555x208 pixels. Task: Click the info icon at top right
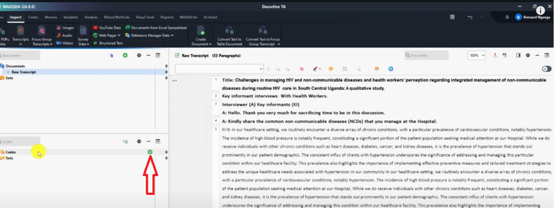[x=540, y=11]
